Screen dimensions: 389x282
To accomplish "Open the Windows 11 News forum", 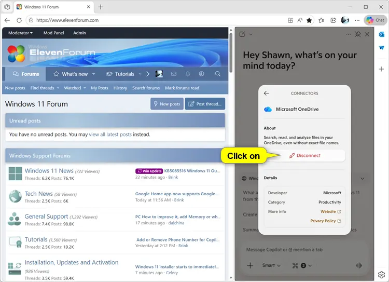I will pyautogui.click(x=49, y=171).
